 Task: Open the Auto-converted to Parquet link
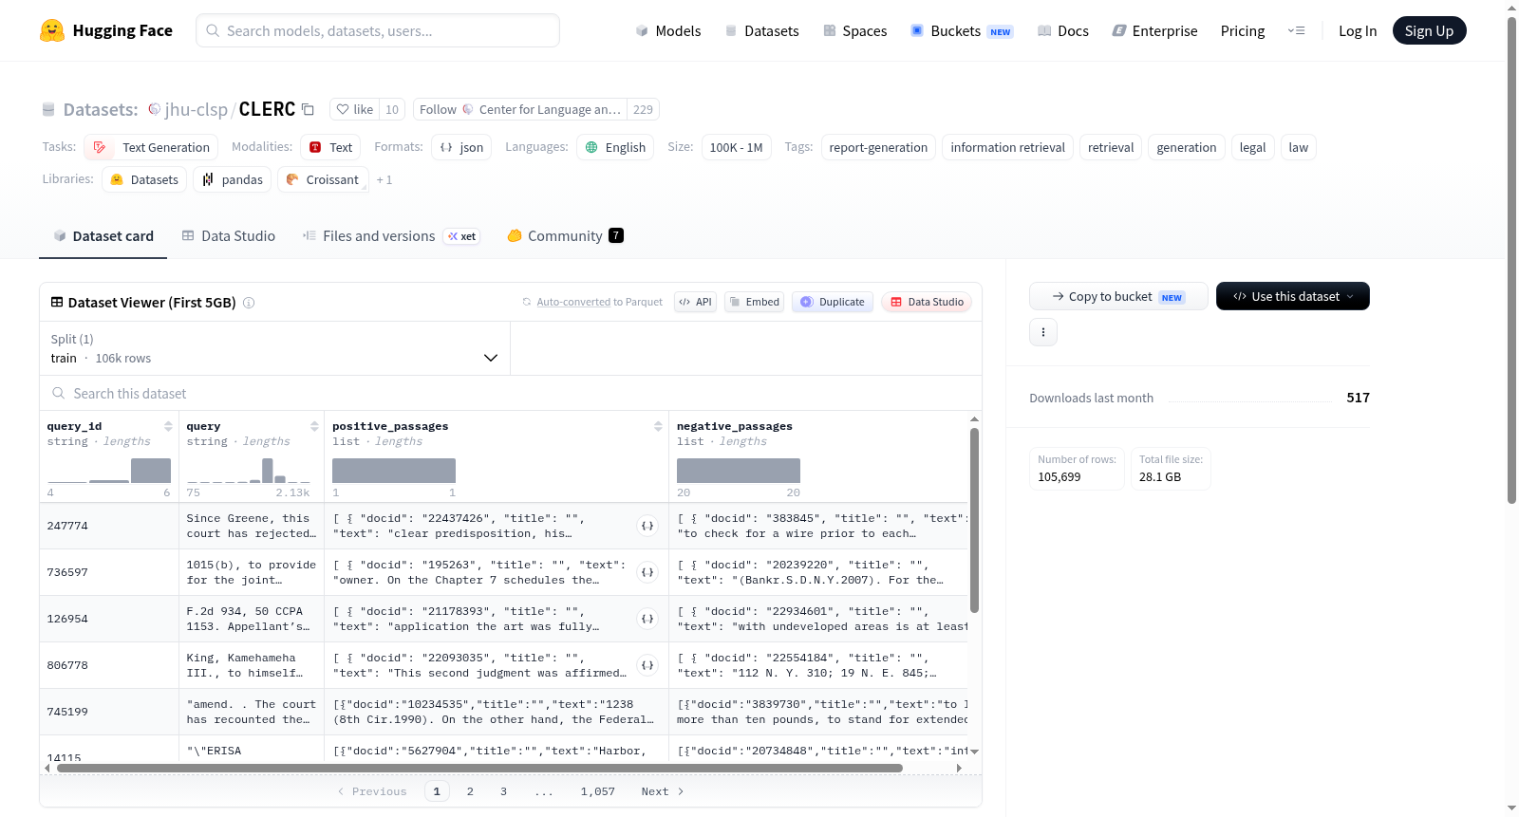(599, 302)
